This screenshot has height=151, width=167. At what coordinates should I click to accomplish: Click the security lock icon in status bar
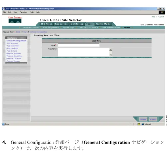click(139, 124)
